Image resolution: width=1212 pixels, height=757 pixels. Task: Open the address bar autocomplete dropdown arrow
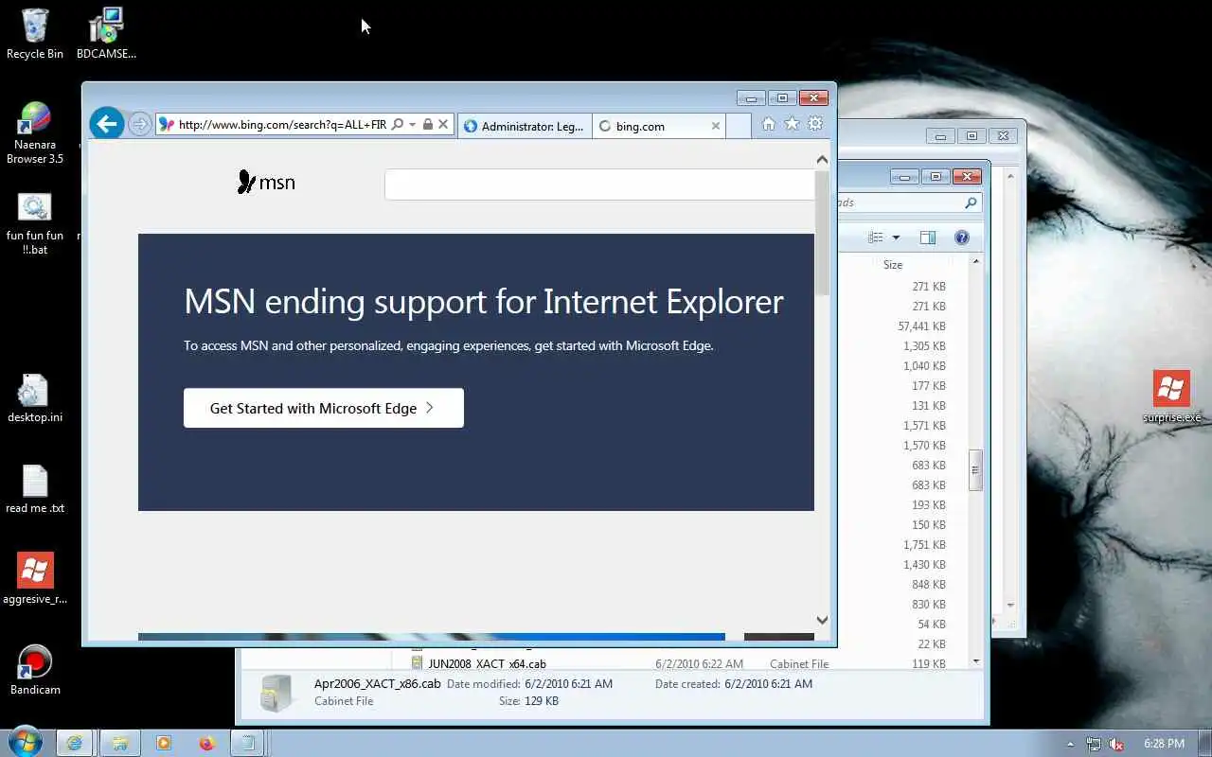412,125
